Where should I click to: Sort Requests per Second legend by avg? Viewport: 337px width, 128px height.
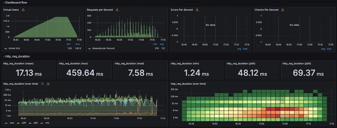click(162, 44)
